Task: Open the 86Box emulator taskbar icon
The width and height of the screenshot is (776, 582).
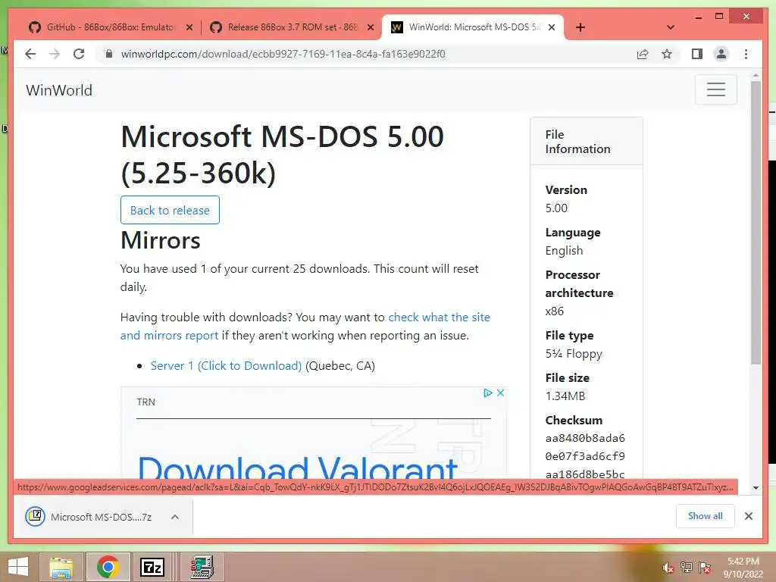Action: (202, 567)
